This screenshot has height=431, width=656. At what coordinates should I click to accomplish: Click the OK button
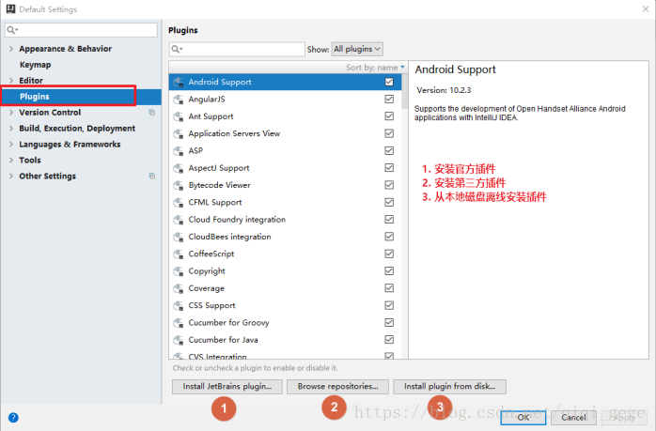[x=523, y=417]
